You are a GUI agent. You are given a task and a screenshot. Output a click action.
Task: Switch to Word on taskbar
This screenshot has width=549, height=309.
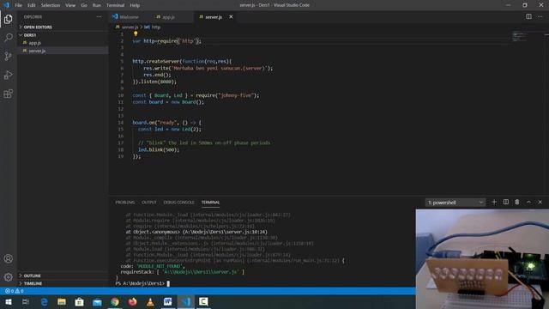[x=168, y=301]
